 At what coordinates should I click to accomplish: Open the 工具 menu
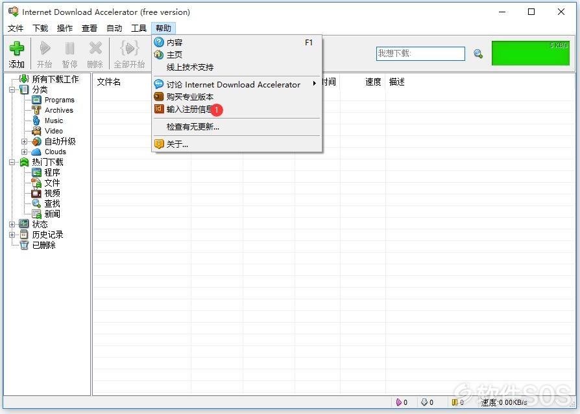pyautogui.click(x=139, y=28)
